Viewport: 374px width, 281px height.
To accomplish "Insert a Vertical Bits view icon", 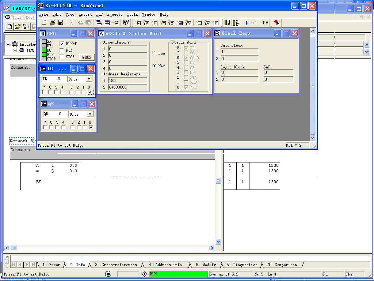I will tap(188, 23).
